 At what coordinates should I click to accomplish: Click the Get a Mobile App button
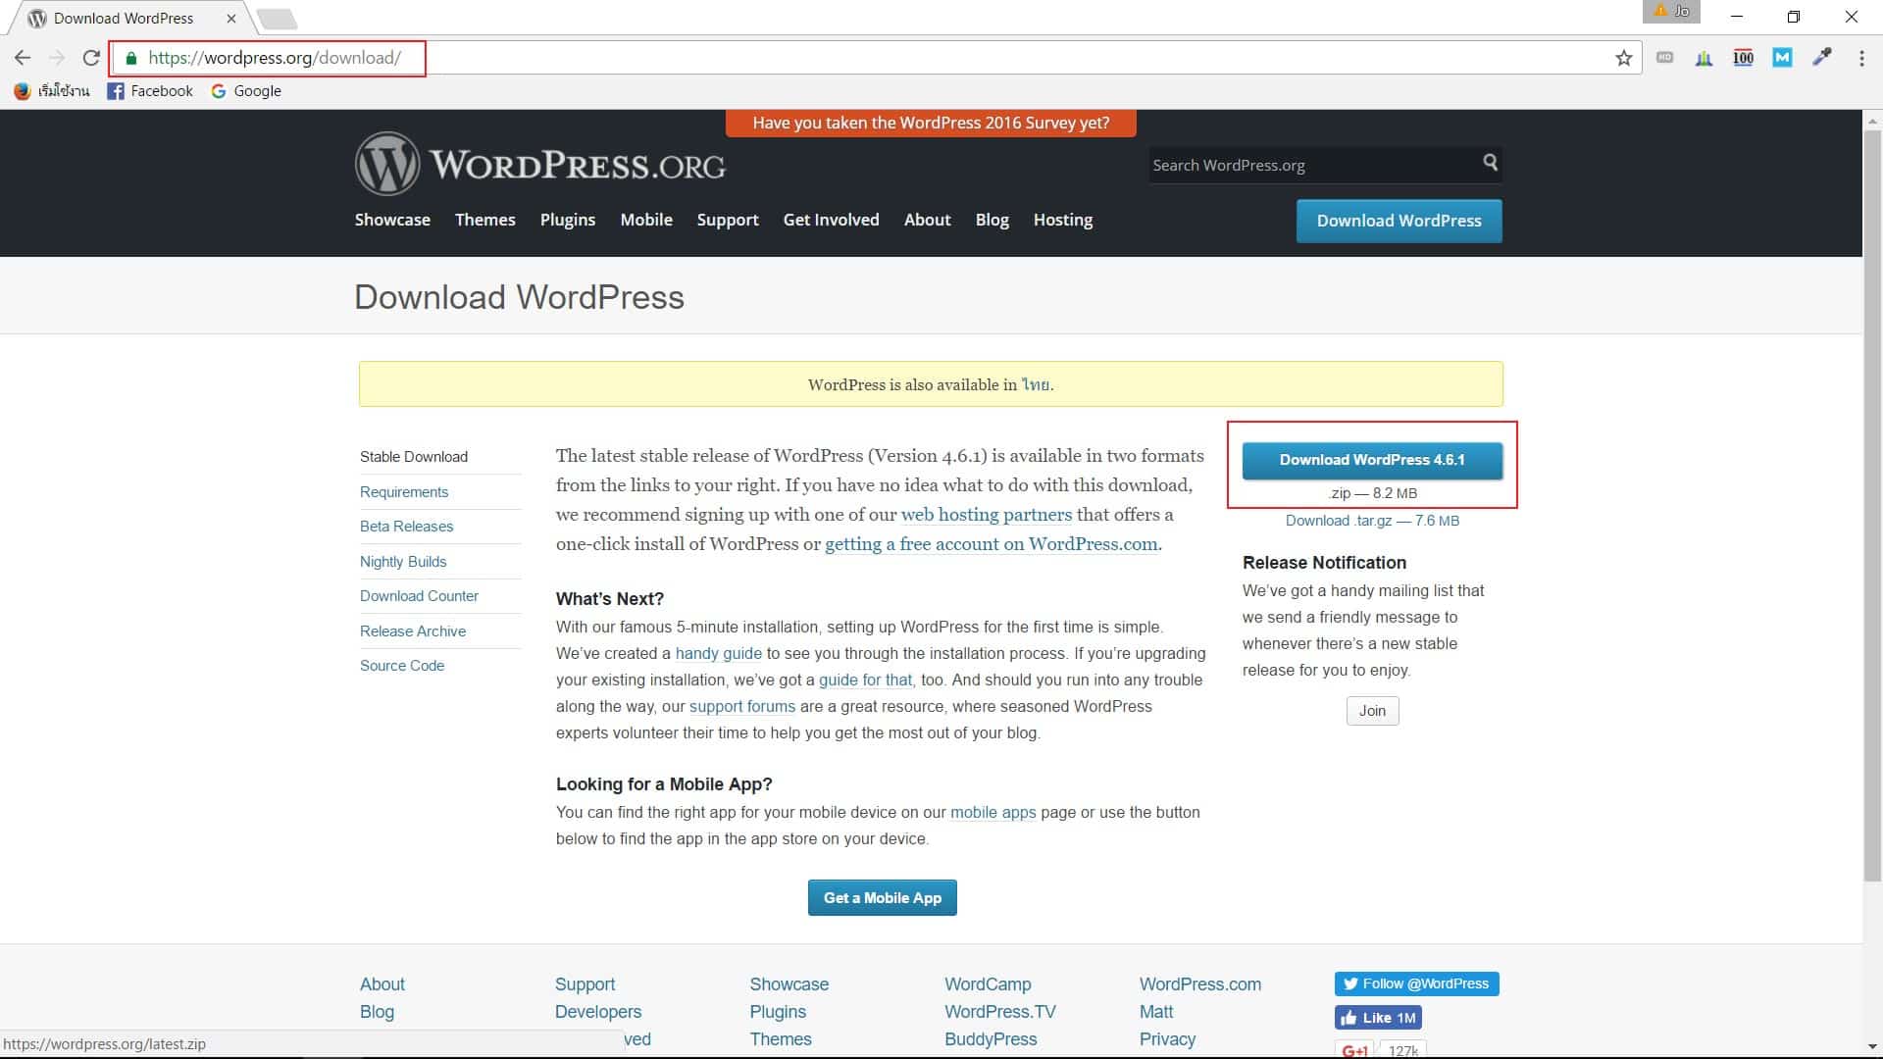click(x=882, y=898)
